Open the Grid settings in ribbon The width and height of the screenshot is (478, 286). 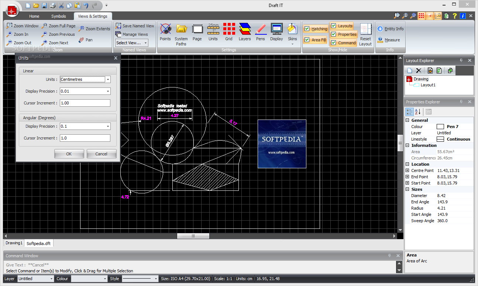[229, 32]
